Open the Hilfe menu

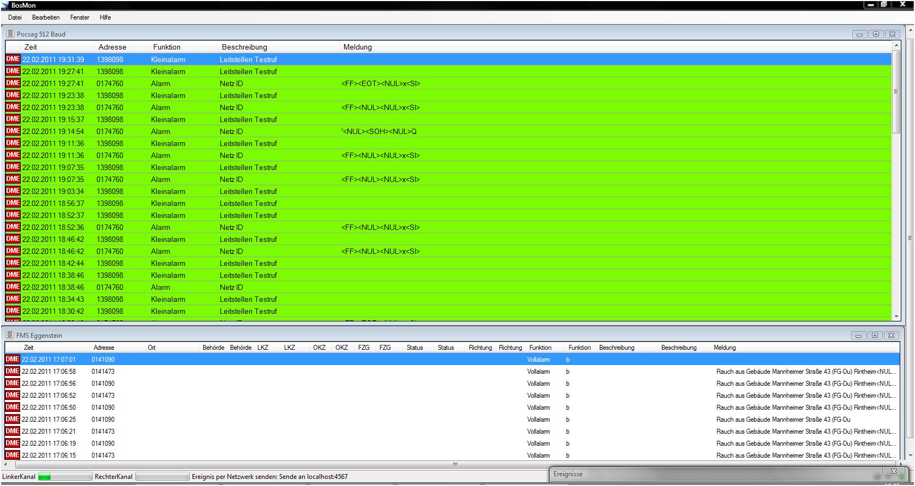click(x=105, y=17)
